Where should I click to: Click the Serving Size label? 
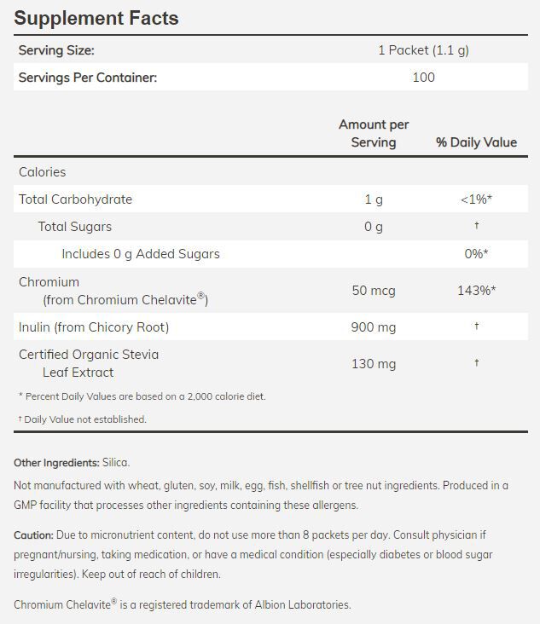pos(56,50)
